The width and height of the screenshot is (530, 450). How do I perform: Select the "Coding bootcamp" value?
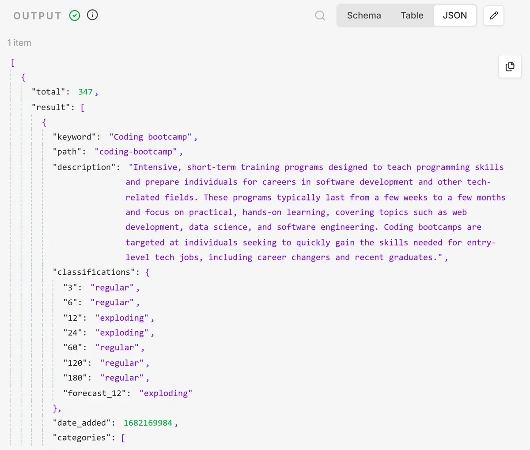pyautogui.click(x=151, y=137)
